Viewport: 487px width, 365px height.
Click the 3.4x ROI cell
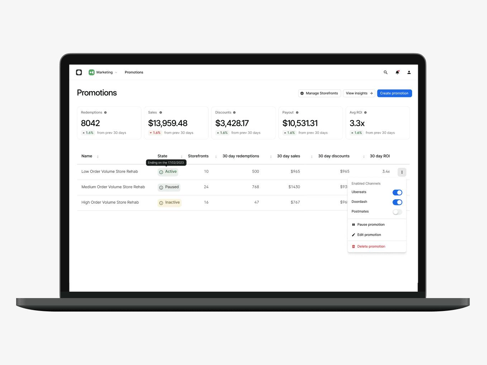click(386, 171)
